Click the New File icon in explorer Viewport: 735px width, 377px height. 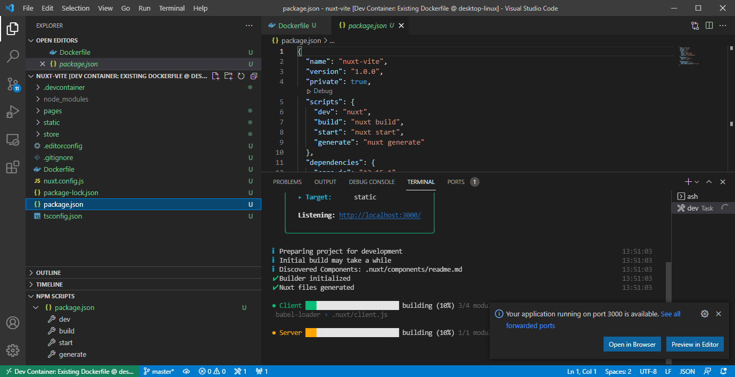tap(216, 76)
